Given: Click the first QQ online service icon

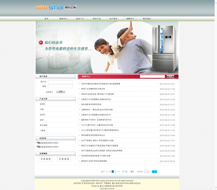Looking at the screenshot, I should (x=38, y=143).
